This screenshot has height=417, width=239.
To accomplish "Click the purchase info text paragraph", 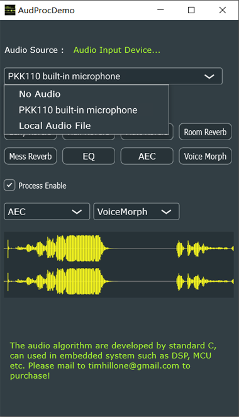I will click(113, 360).
